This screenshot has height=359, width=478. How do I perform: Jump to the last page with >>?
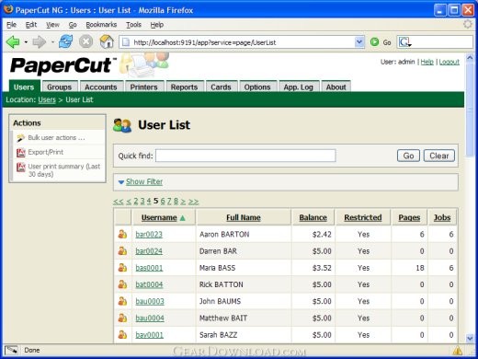coord(193,202)
